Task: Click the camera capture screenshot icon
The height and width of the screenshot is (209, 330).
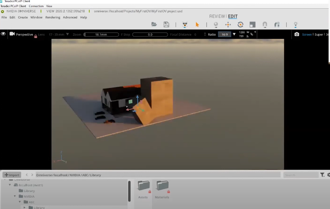Action: click(297, 34)
